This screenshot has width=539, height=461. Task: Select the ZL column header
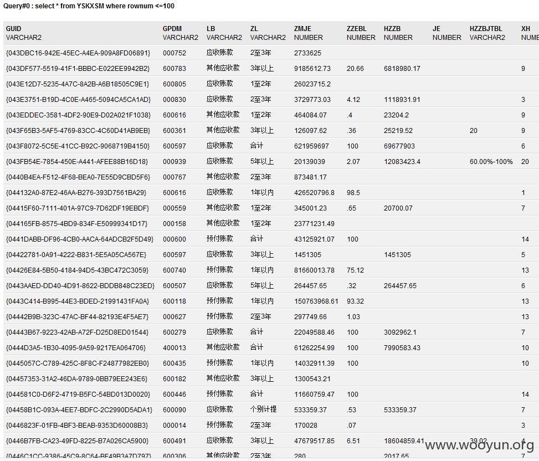click(254, 28)
